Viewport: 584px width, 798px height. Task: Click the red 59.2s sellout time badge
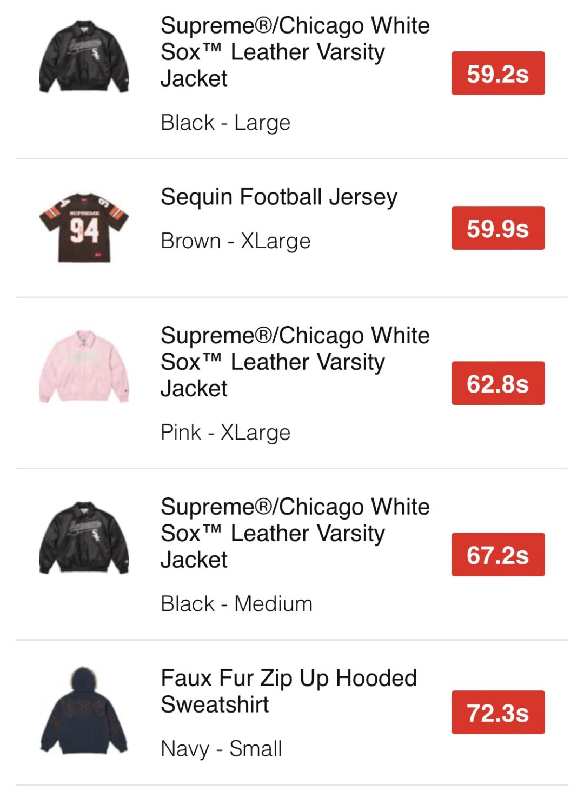pyautogui.click(x=497, y=74)
